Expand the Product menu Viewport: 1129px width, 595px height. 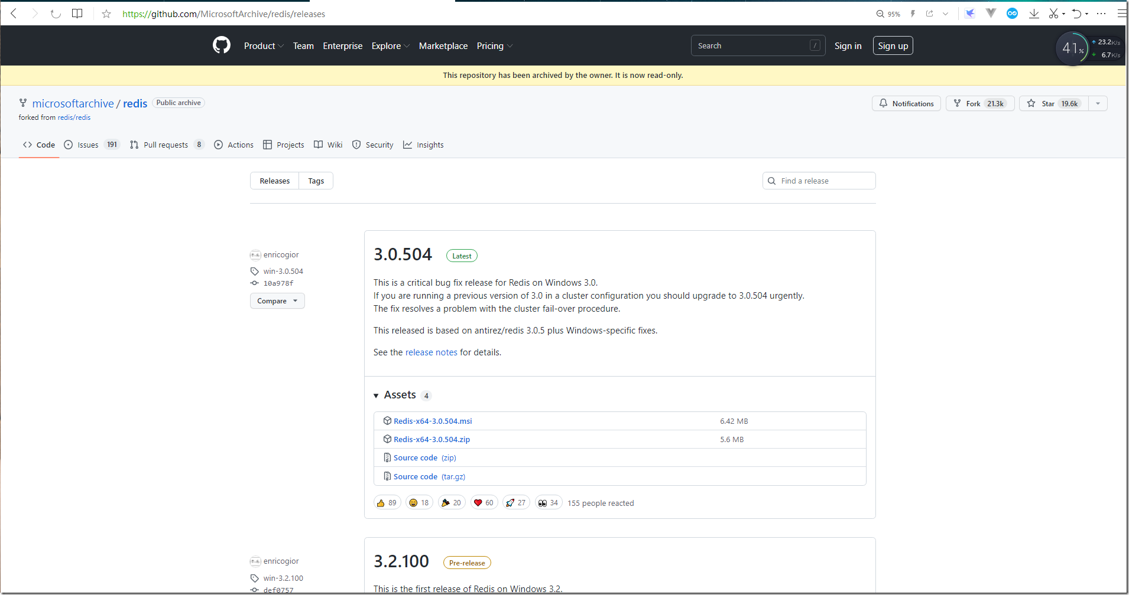(264, 46)
